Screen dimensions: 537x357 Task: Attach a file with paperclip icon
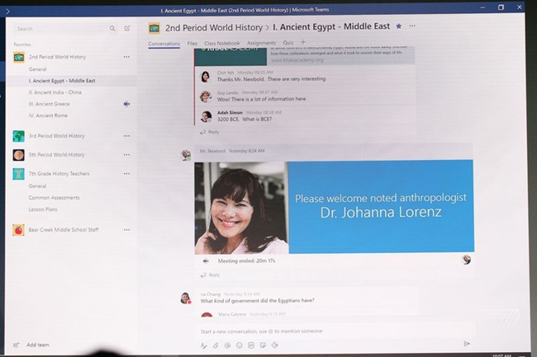(216, 345)
